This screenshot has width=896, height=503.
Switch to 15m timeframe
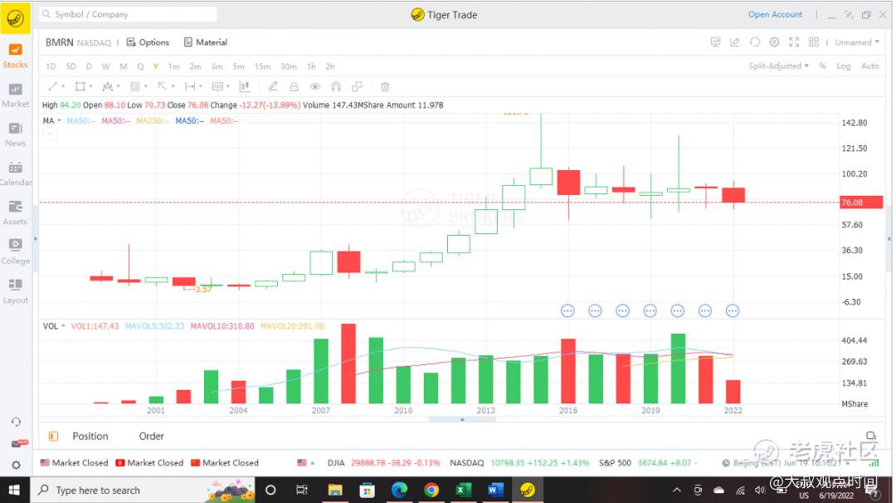pos(262,66)
